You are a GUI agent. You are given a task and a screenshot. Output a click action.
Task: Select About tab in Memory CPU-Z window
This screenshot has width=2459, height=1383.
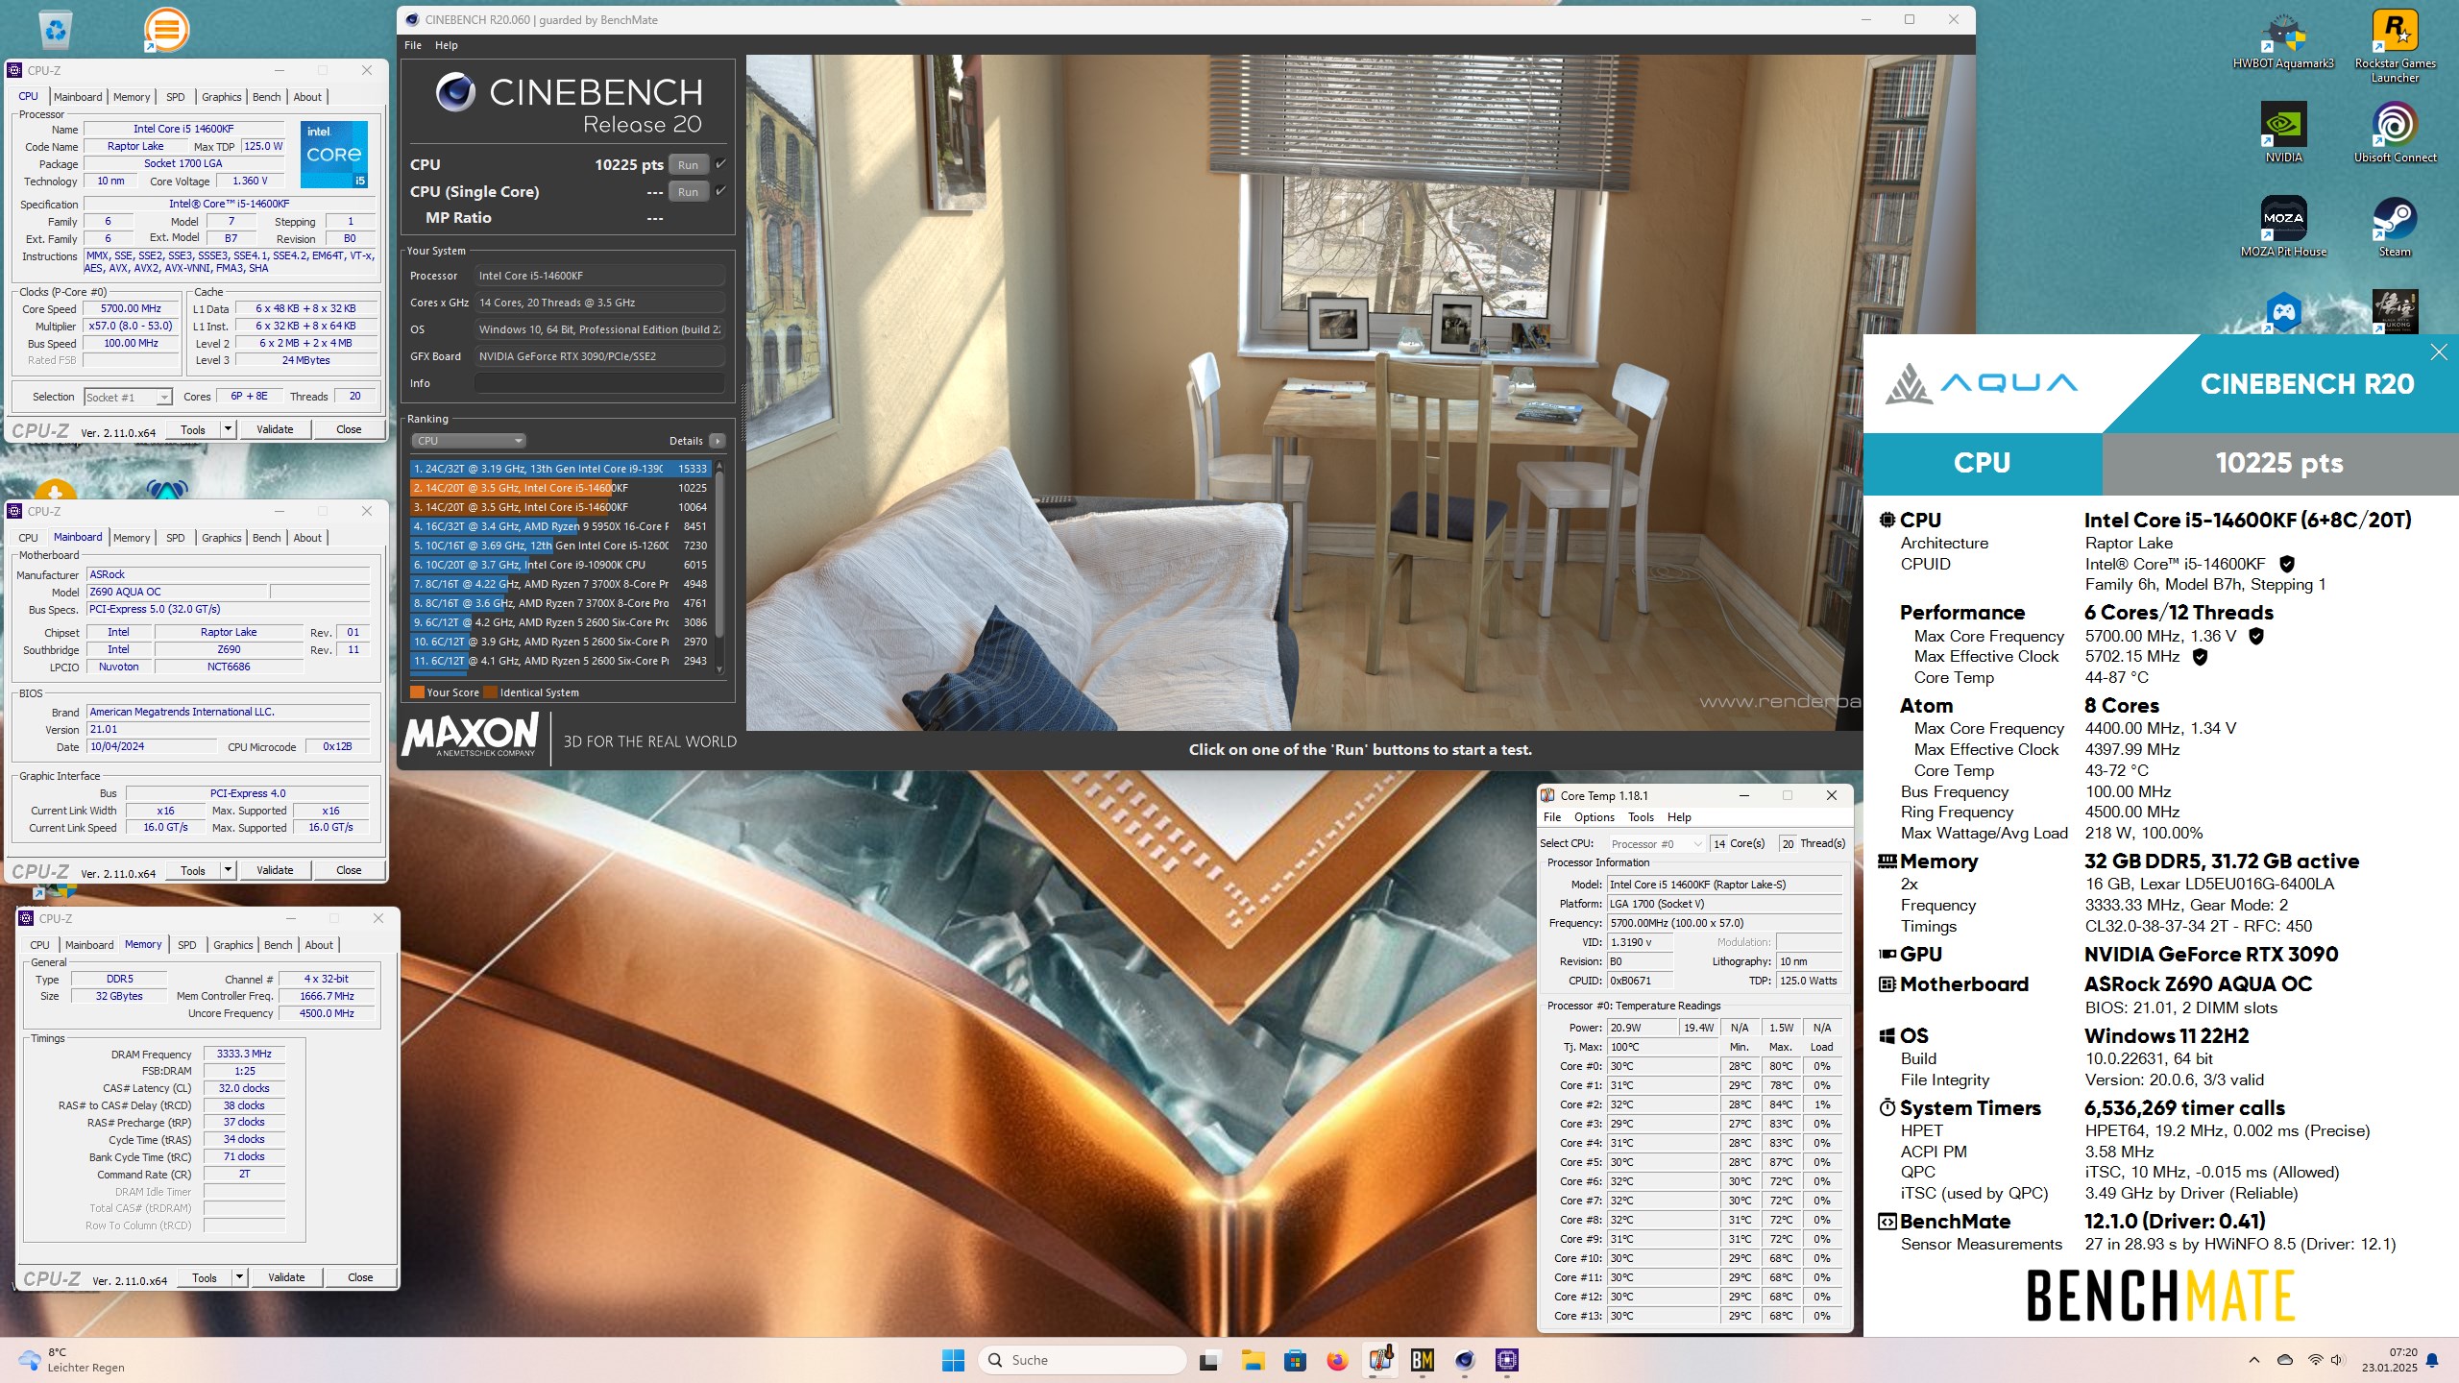[x=319, y=945]
